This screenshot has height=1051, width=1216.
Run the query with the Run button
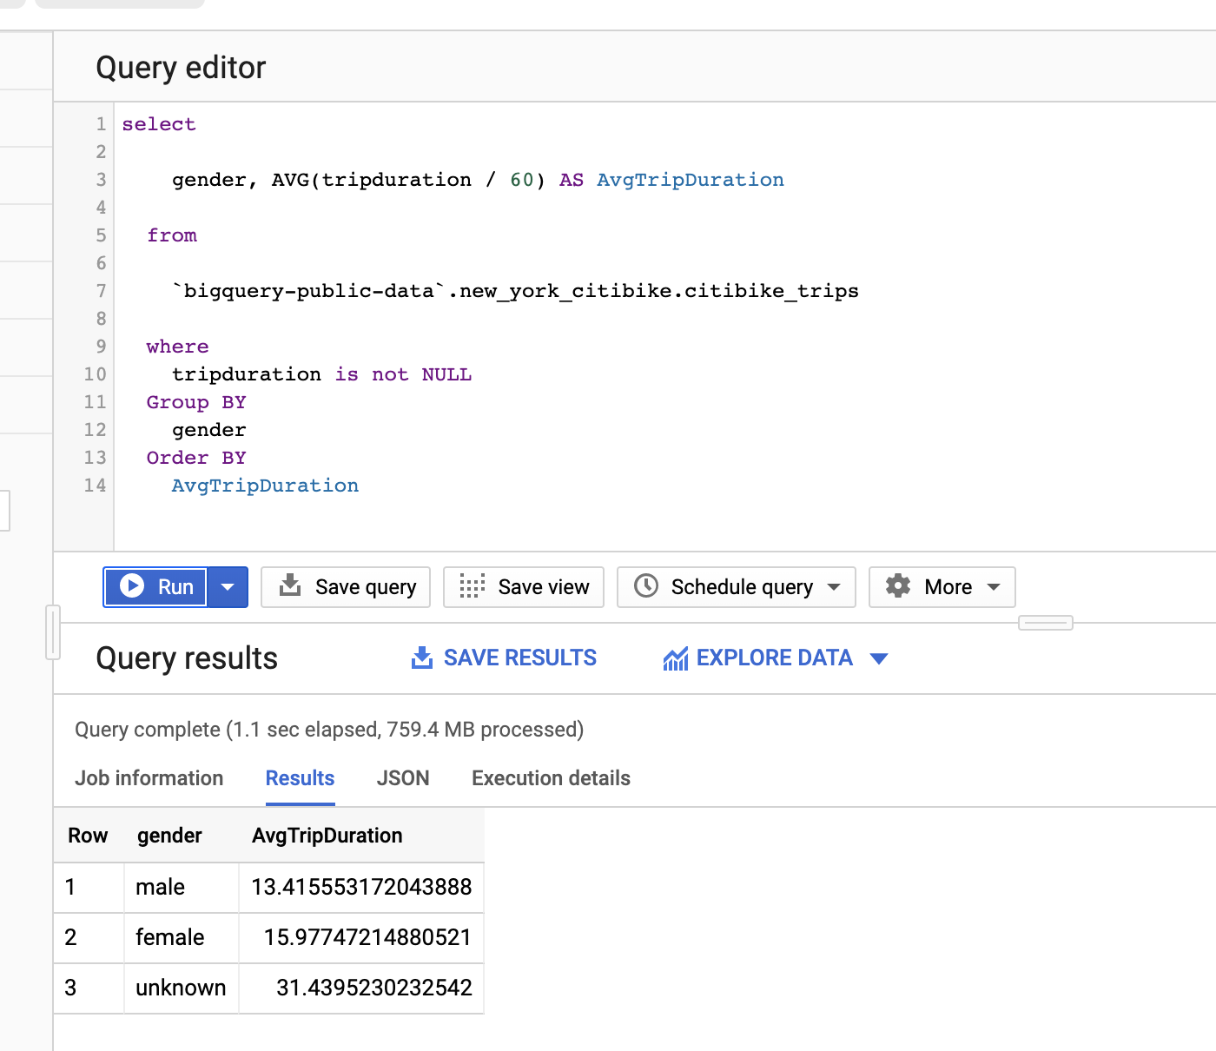(x=155, y=587)
